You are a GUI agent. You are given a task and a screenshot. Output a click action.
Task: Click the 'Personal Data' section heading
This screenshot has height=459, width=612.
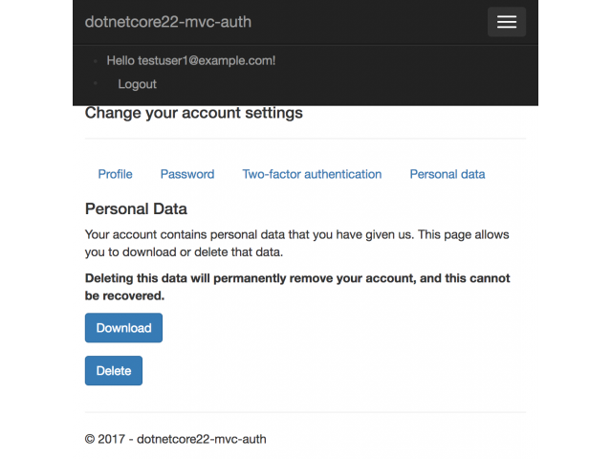pos(136,208)
